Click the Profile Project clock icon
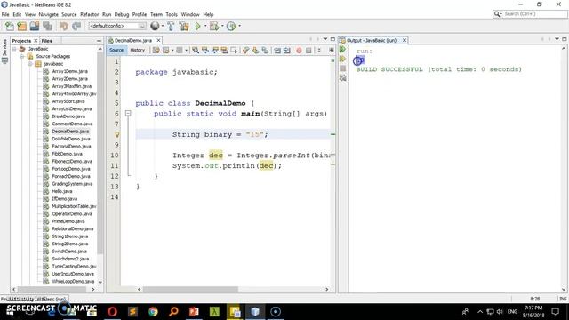Viewport: 569px width, 320px height. coord(231,26)
